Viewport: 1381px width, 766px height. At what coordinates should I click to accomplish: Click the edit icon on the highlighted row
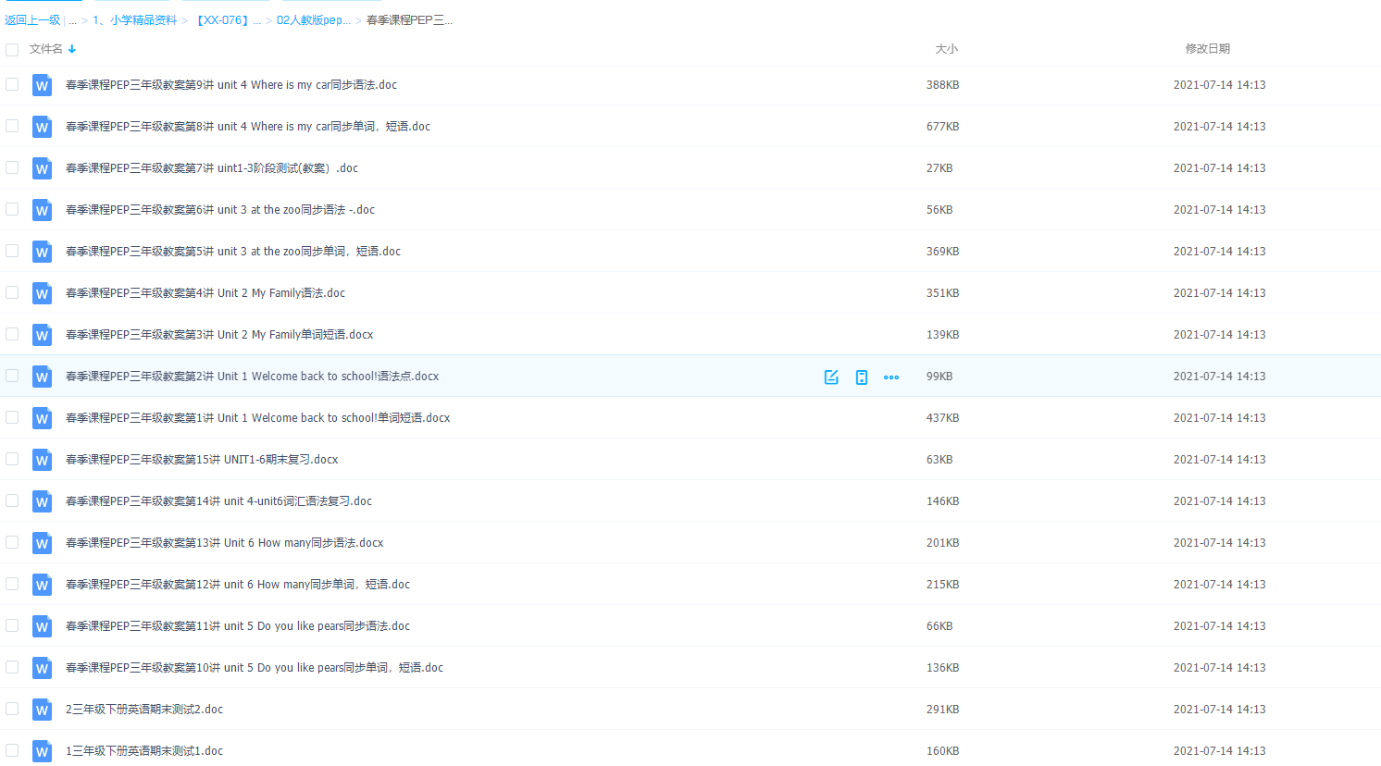(x=831, y=377)
